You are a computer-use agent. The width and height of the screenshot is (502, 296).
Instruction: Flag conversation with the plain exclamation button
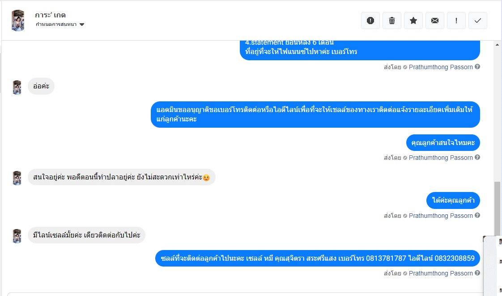(x=456, y=21)
